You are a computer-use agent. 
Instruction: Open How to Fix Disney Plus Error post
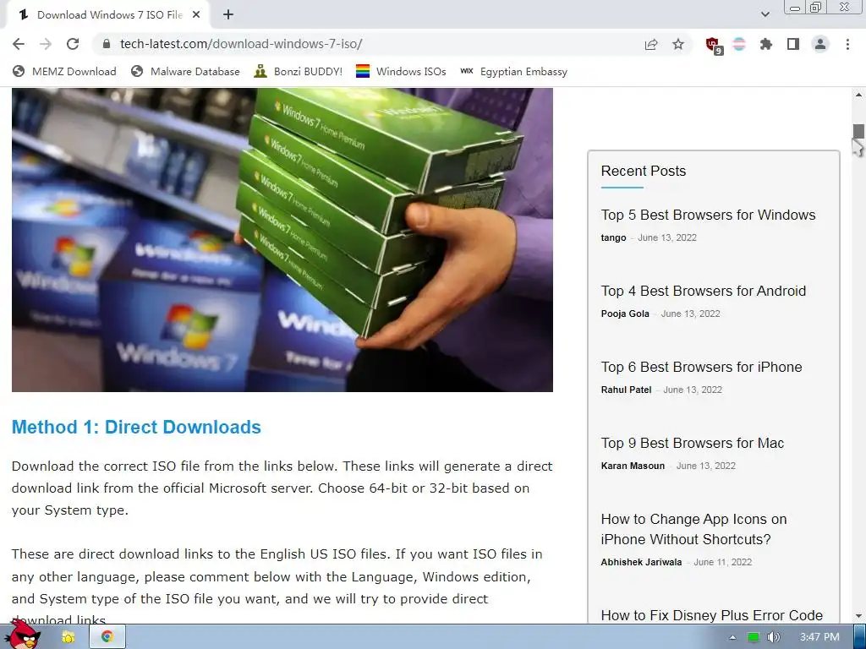point(712,615)
